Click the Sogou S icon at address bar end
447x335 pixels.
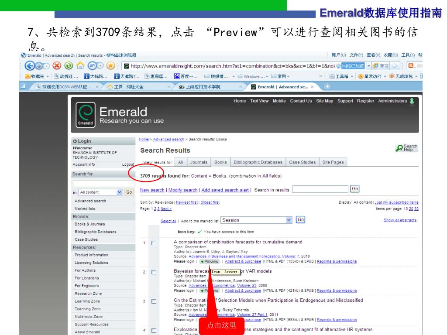click(411, 66)
